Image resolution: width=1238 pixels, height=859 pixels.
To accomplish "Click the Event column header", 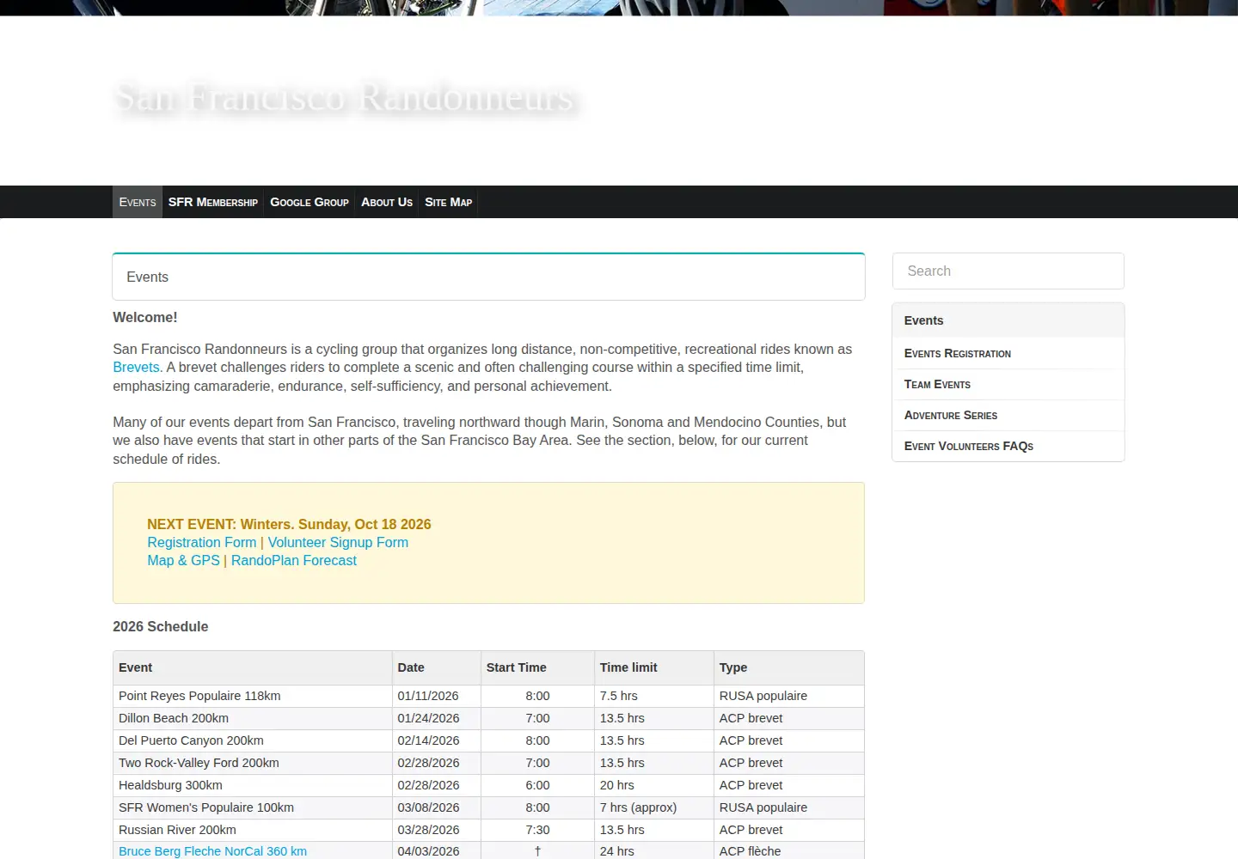I will pyautogui.click(x=253, y=667).
